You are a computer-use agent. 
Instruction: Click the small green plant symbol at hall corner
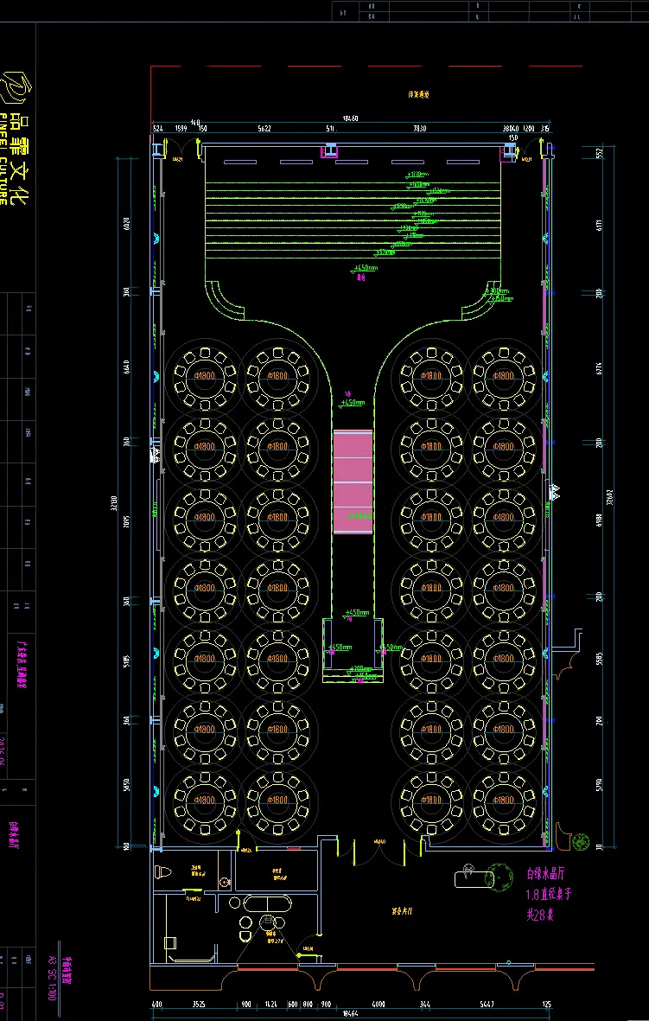click(582, 841)
